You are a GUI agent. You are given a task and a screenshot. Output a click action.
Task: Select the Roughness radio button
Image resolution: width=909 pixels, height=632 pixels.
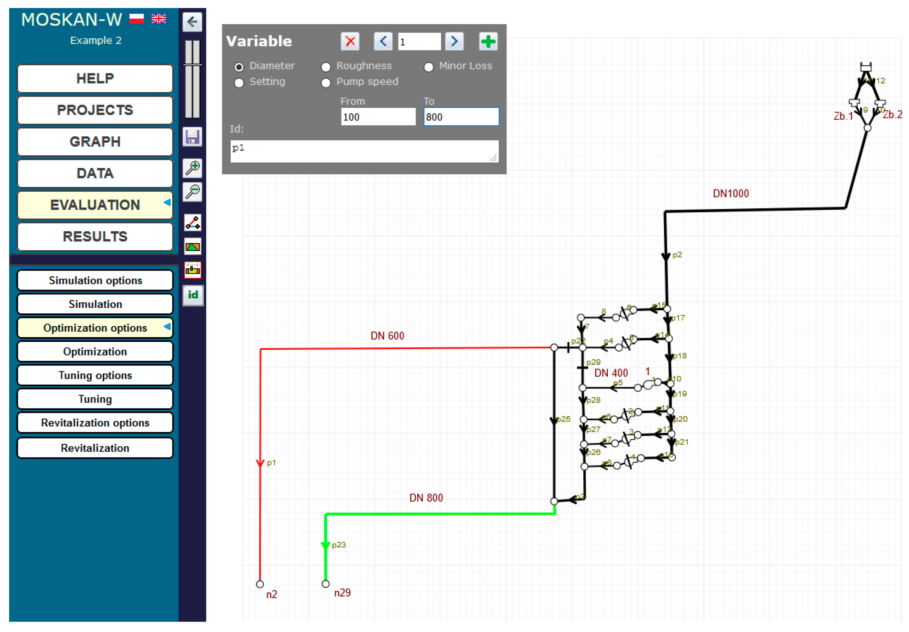(326, 67)
